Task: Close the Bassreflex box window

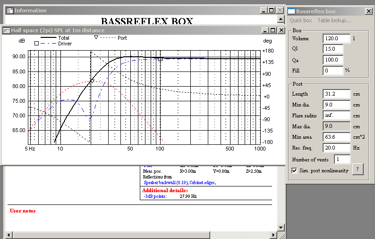Action: click(x=368, y=11)
